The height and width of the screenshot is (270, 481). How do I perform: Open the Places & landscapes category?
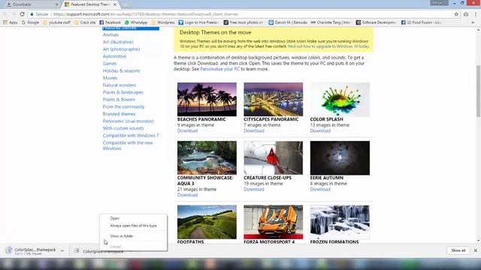123,92
